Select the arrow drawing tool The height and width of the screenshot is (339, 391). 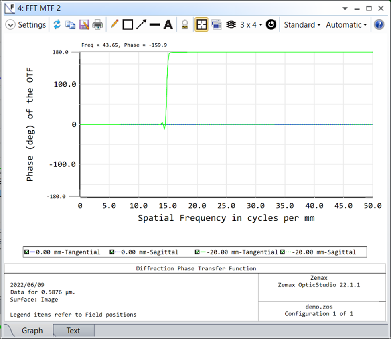141,25
